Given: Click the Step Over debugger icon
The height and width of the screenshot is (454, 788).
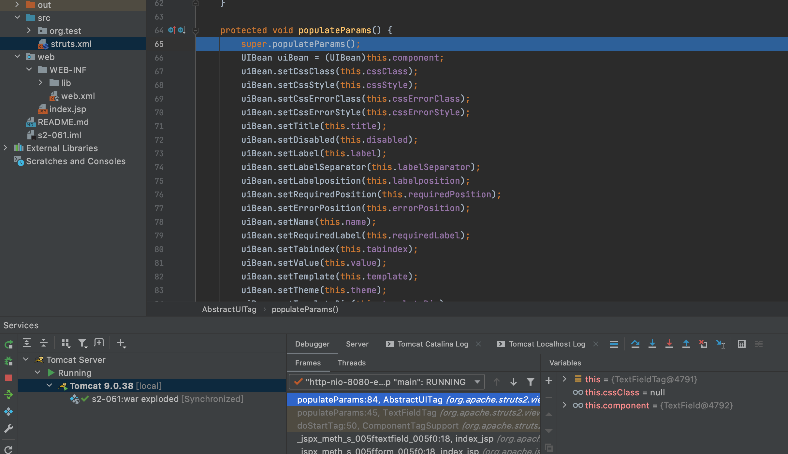Looking at the screenshot, I should [635, 344].
